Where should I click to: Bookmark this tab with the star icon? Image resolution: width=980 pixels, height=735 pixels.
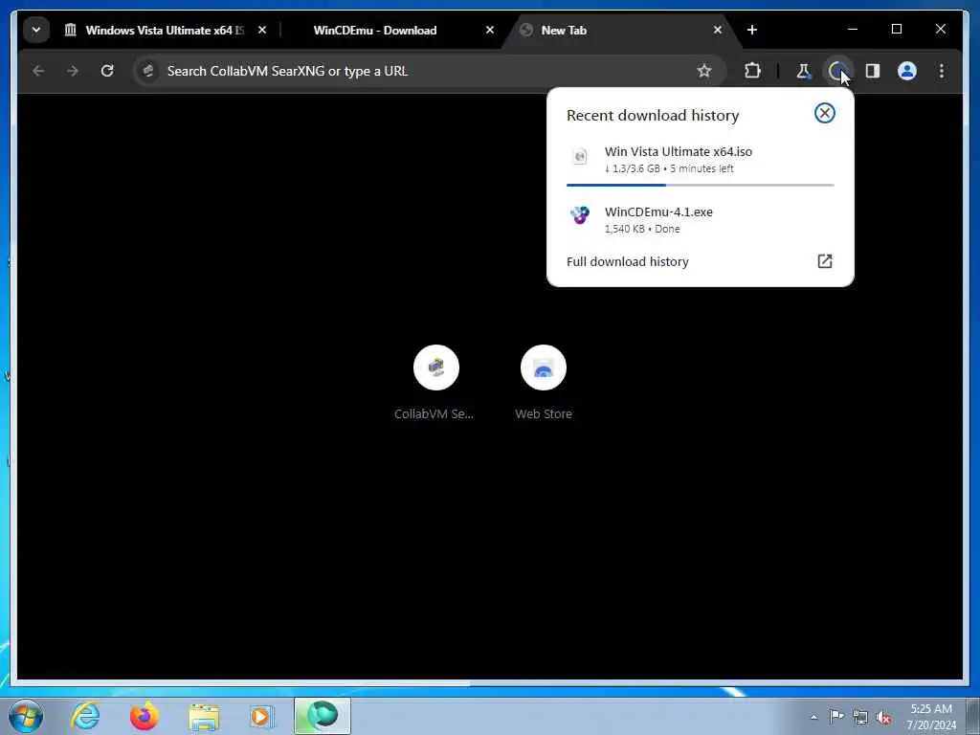coord(704,71)
